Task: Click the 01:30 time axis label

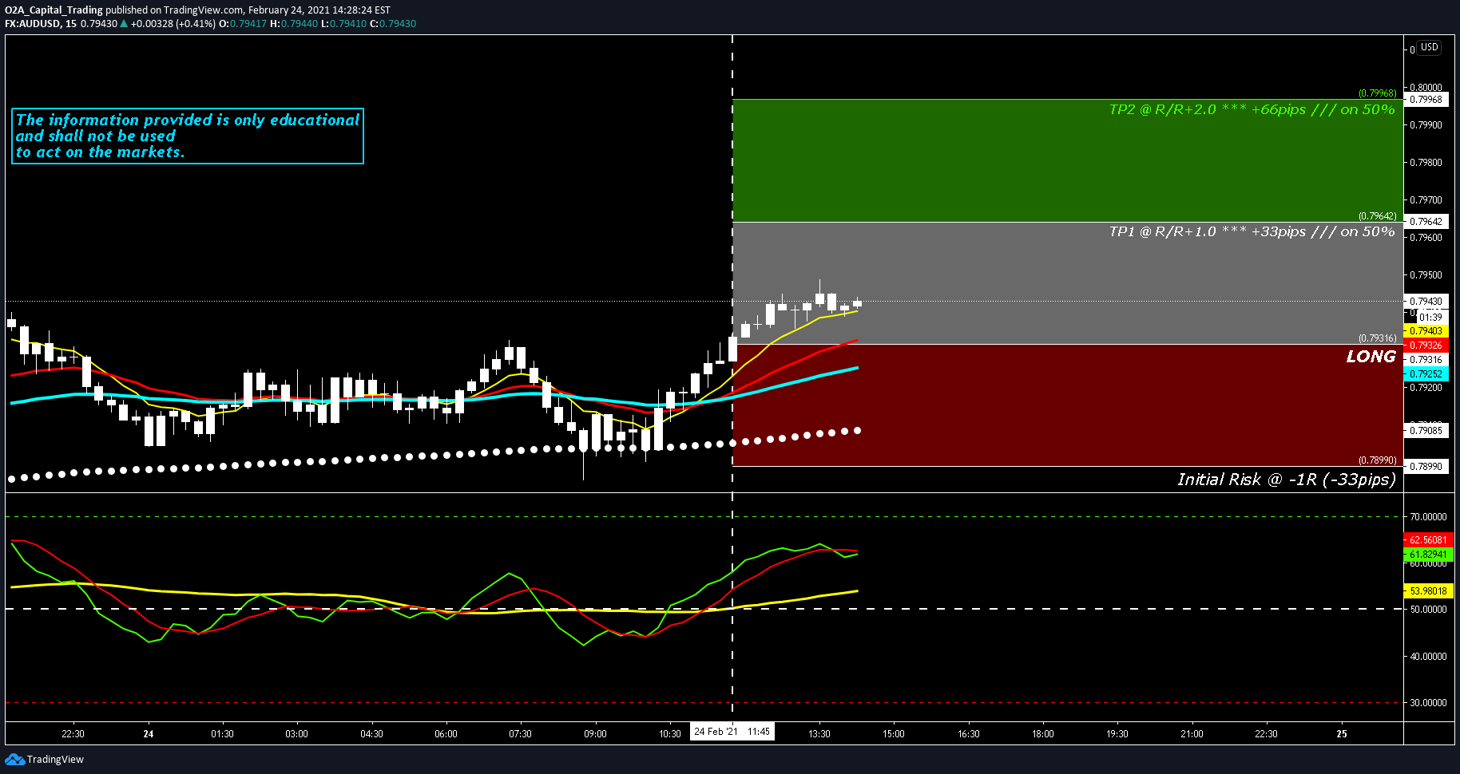Action: (x=222, y=734)
